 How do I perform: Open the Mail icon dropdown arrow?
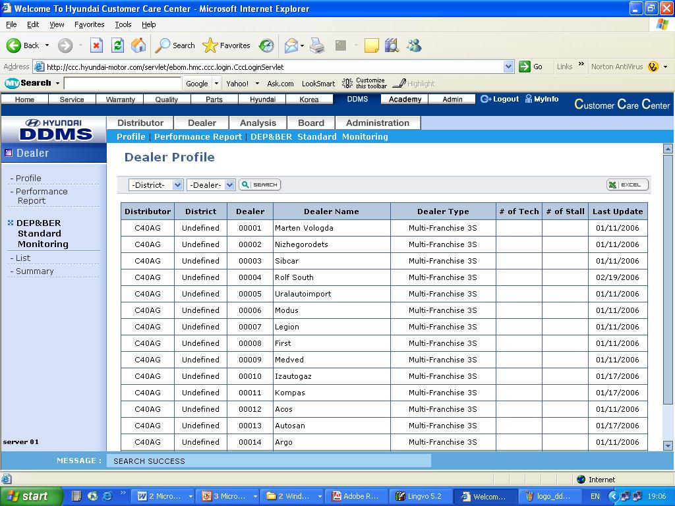(302, 45)
